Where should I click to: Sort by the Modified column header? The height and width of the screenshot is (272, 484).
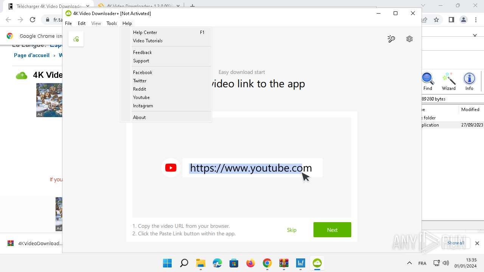470,109
